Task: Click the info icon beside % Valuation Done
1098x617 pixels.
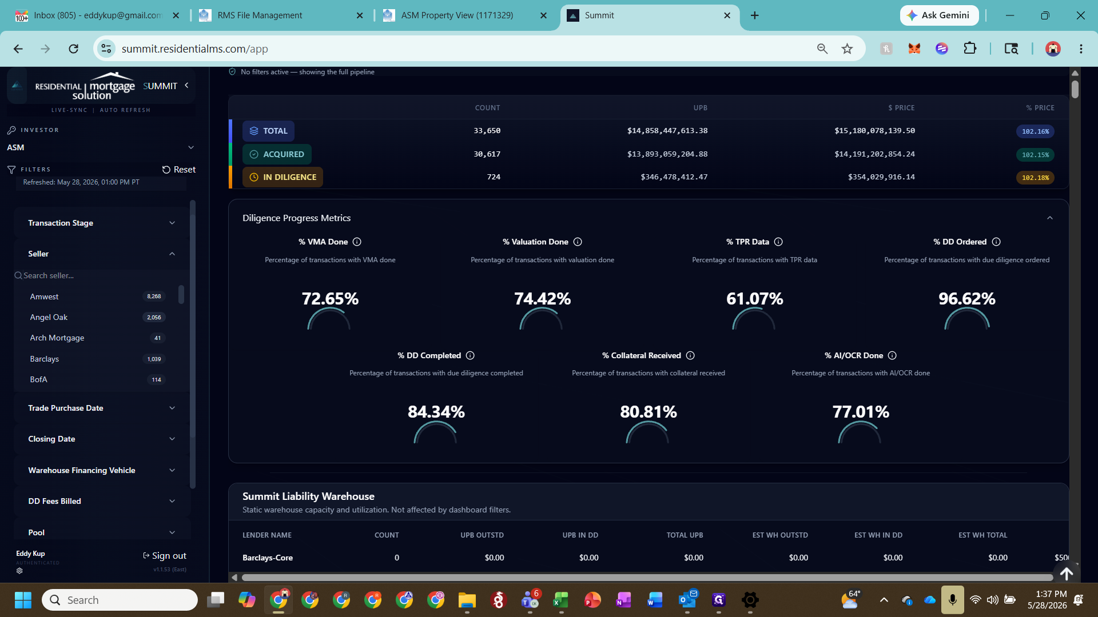Action: pos(578,242)
